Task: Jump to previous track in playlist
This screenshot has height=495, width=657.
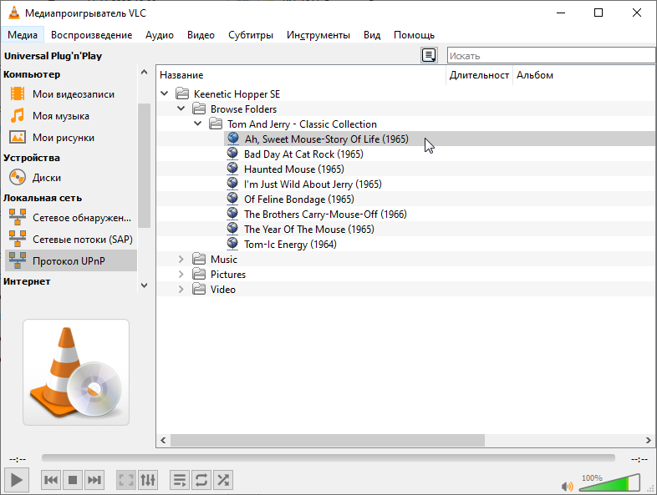Action: pyautogui.click(x=51, y=479)
